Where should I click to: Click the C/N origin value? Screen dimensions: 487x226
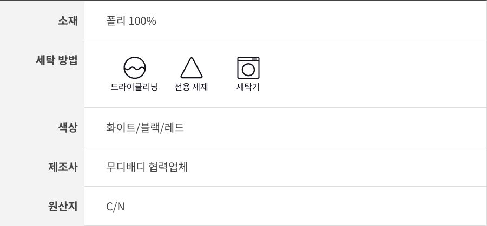tap(115, 207)
